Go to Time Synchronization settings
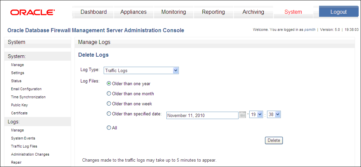The height and width of the screenshot is (167, 361). pyautogui.click(x=28, y=97)
